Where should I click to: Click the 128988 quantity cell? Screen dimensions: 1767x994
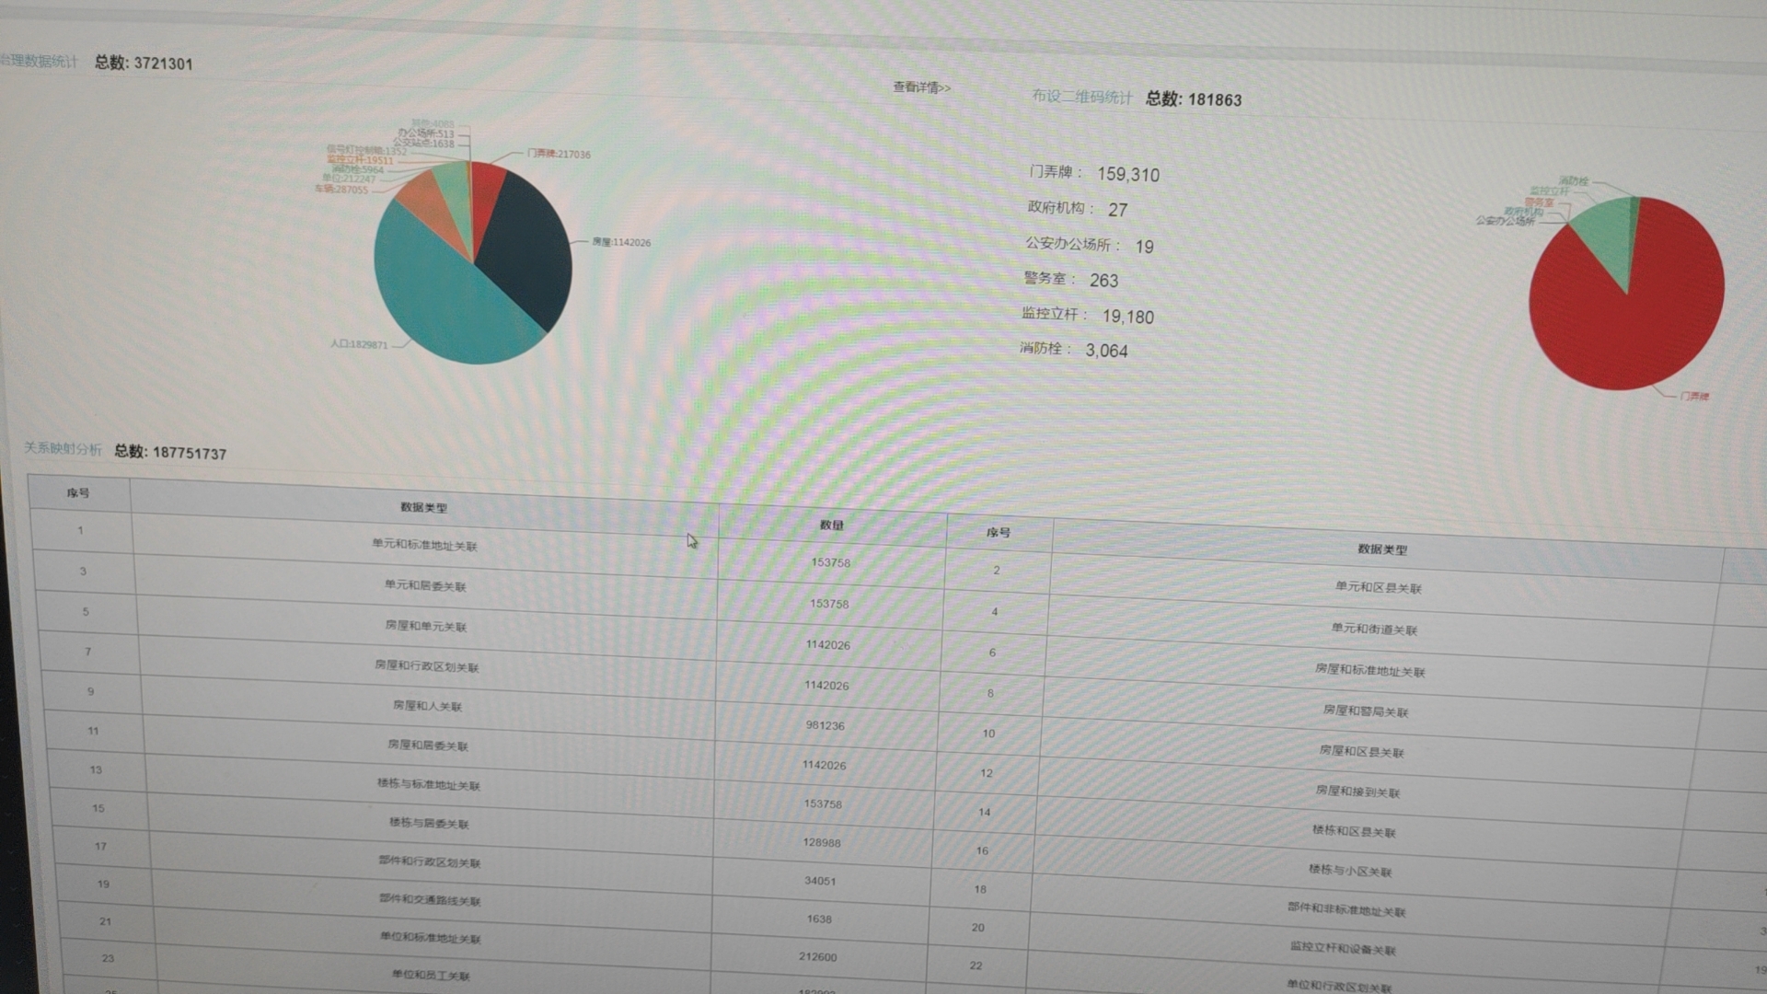pyautogui.click(x=821, y=843)
